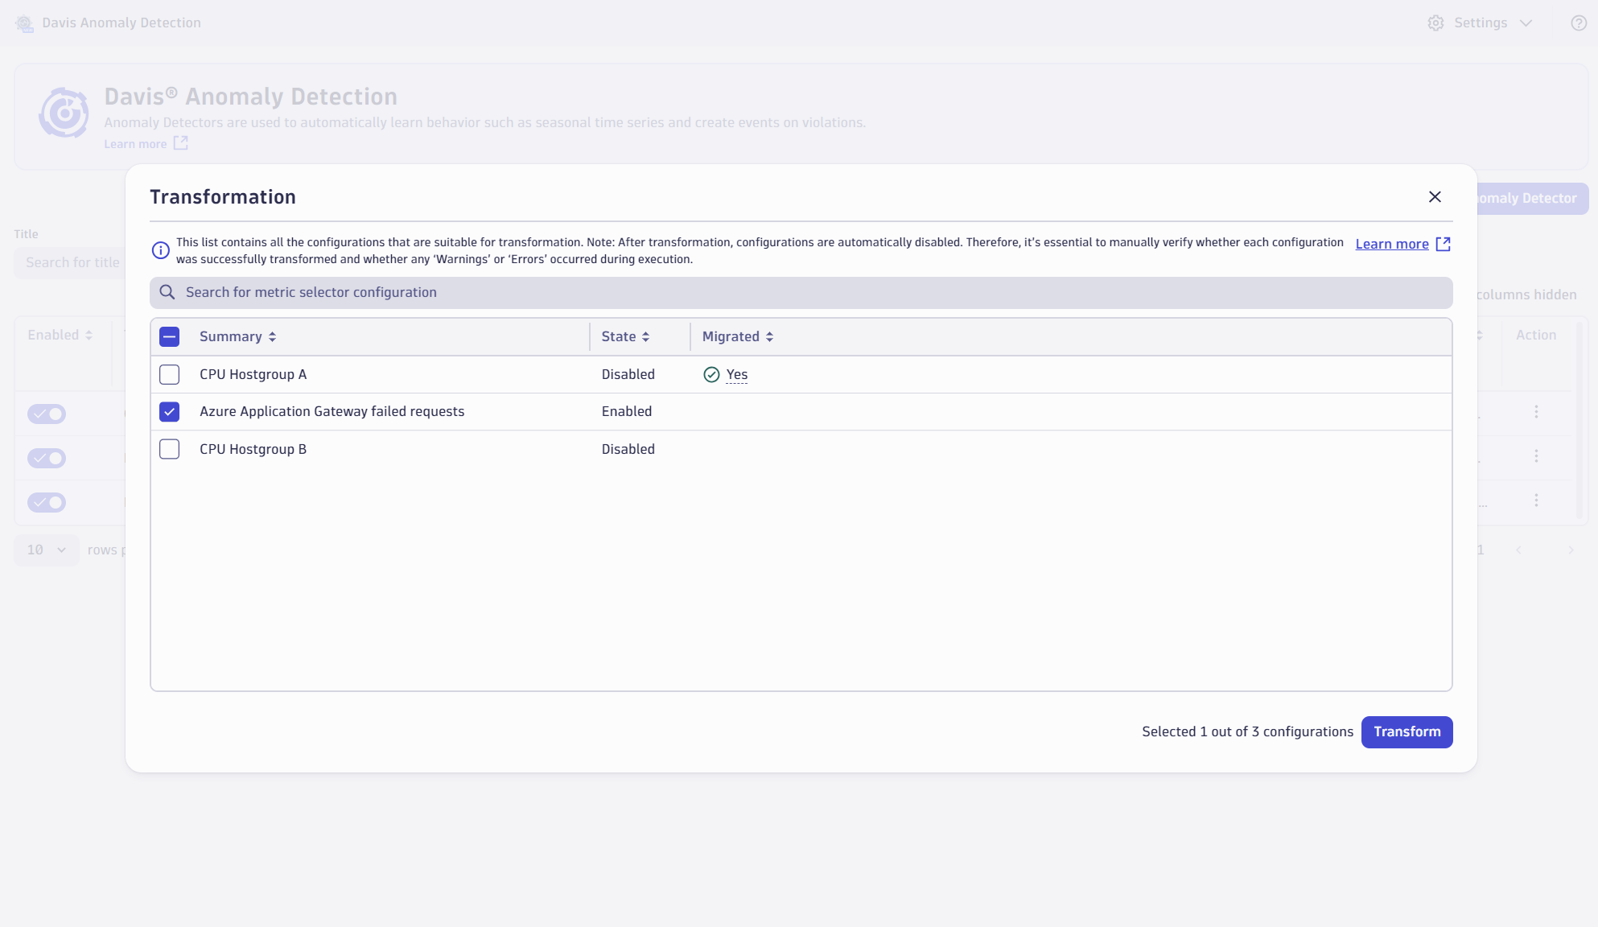The image size is (1598, 927).
Task: Open the rows per page dropdown showing 10
Action: point(47,550)
